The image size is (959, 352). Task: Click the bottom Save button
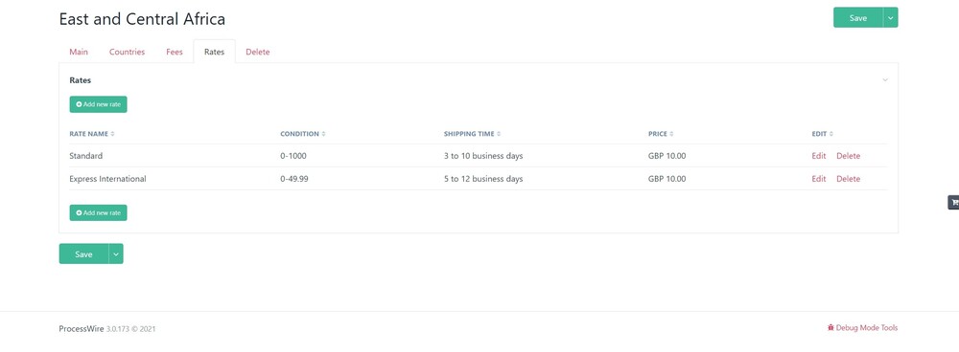[x=83, y=253]
